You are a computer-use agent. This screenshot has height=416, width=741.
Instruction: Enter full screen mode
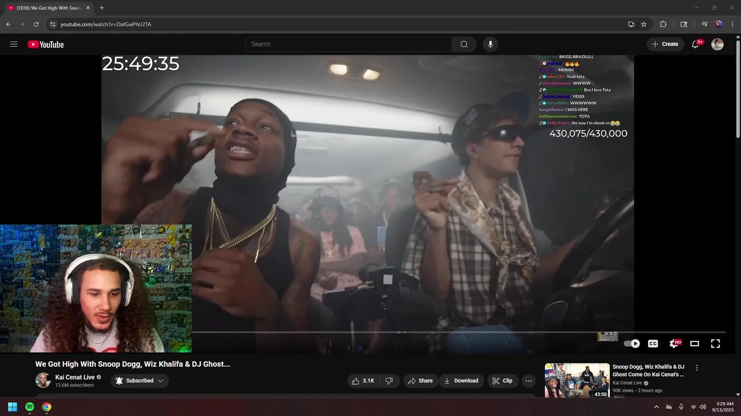click(x=716, y=343)
